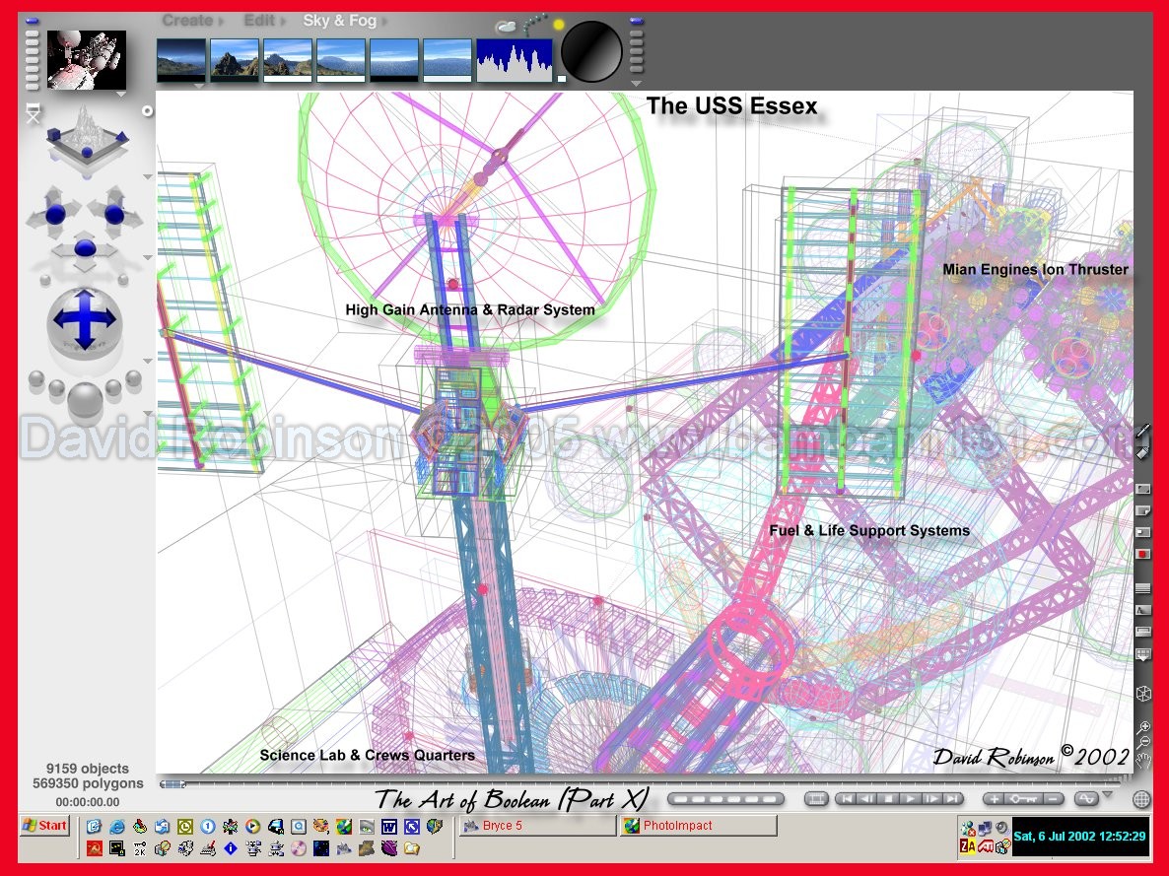
Task: Expand camera cross controls options triangle
Action: click(148, 258)
